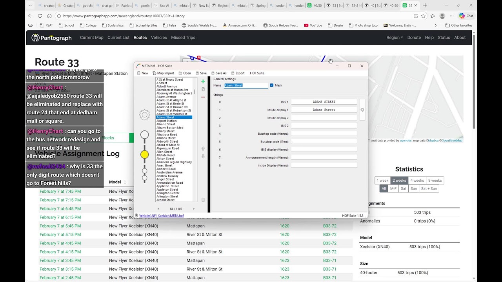
Task: Open Current Map in Pantograph navbar
Action: point(92,38)
